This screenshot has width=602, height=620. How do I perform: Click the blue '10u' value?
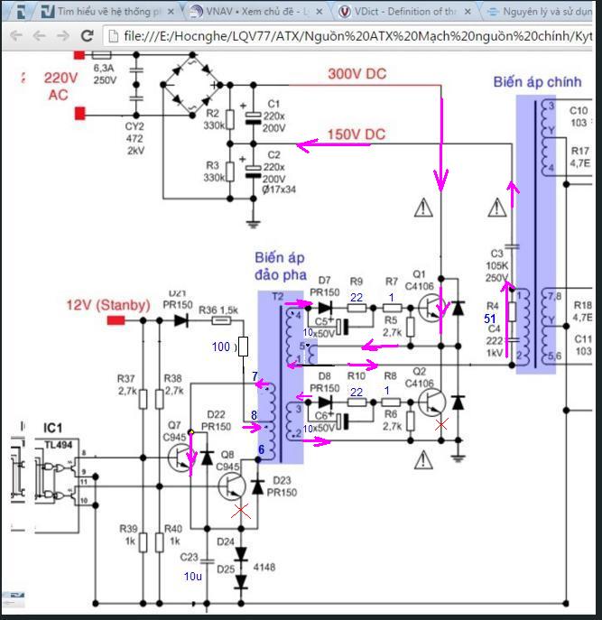[x=192, y=576]
